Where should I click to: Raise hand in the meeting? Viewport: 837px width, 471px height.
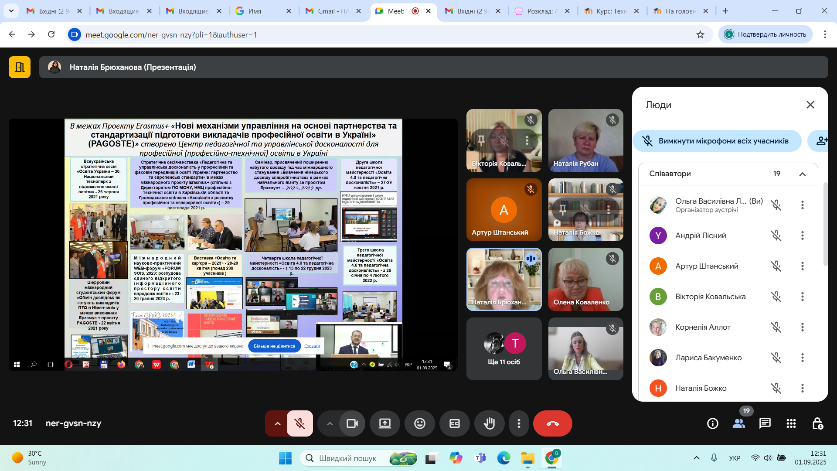pyautogui.click(x=489, y=423)
